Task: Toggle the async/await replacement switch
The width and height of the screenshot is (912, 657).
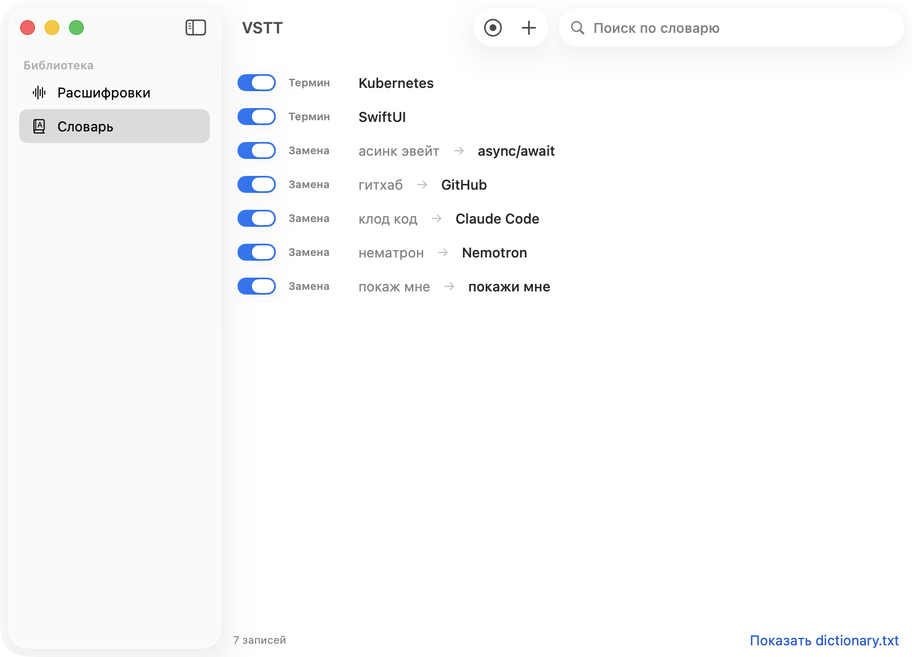Action: (x=257, y=150)
